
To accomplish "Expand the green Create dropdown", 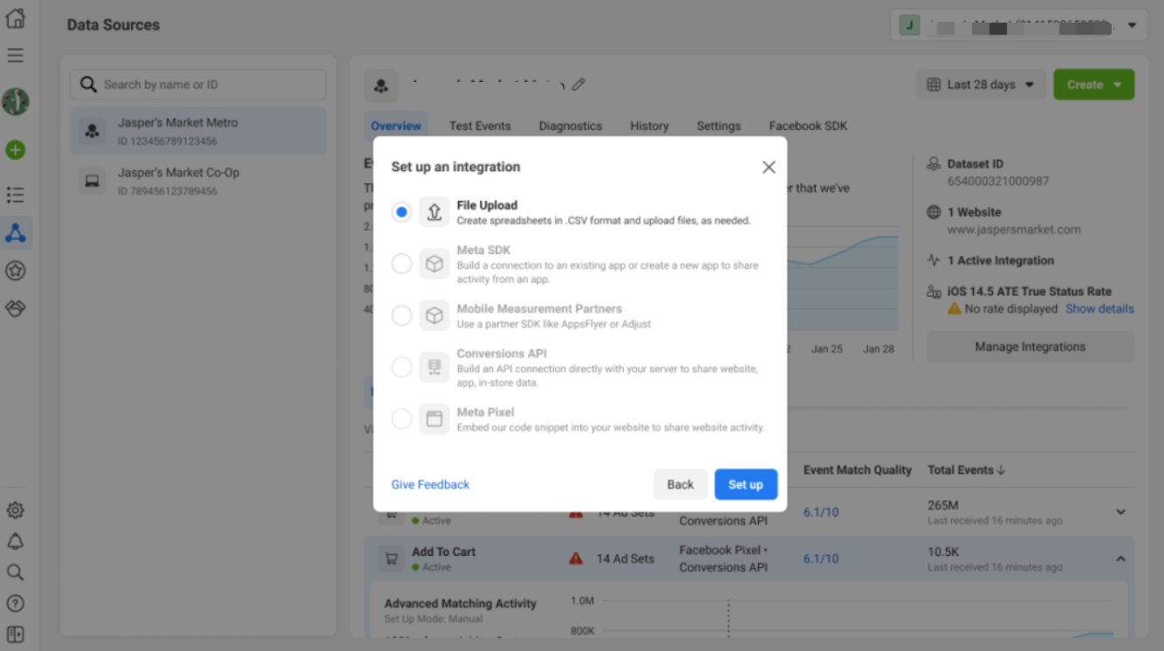I will tap(1093, 85).
